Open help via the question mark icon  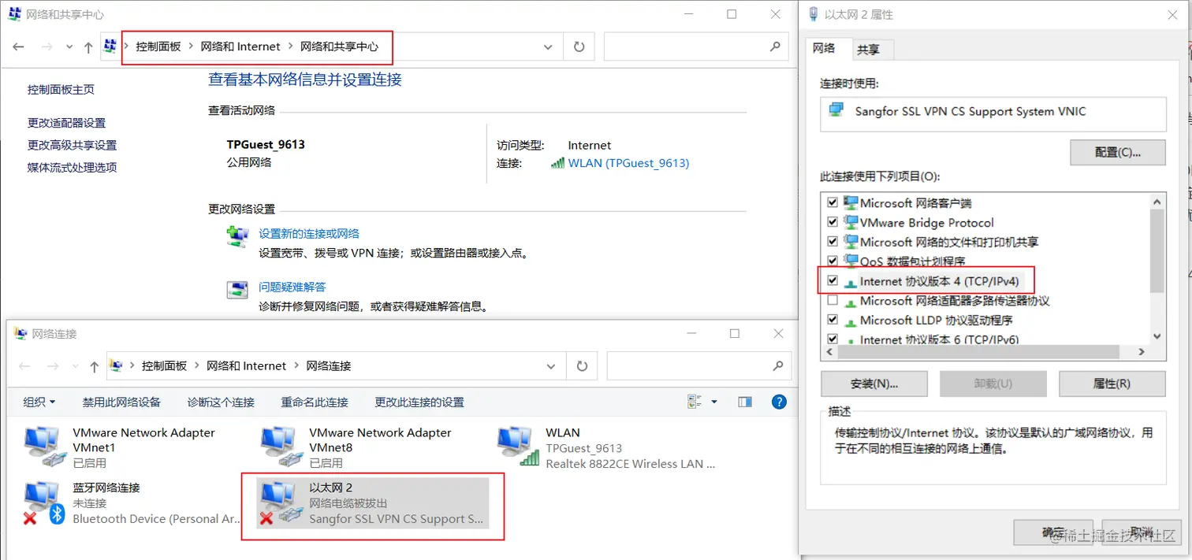click(779, 402)
